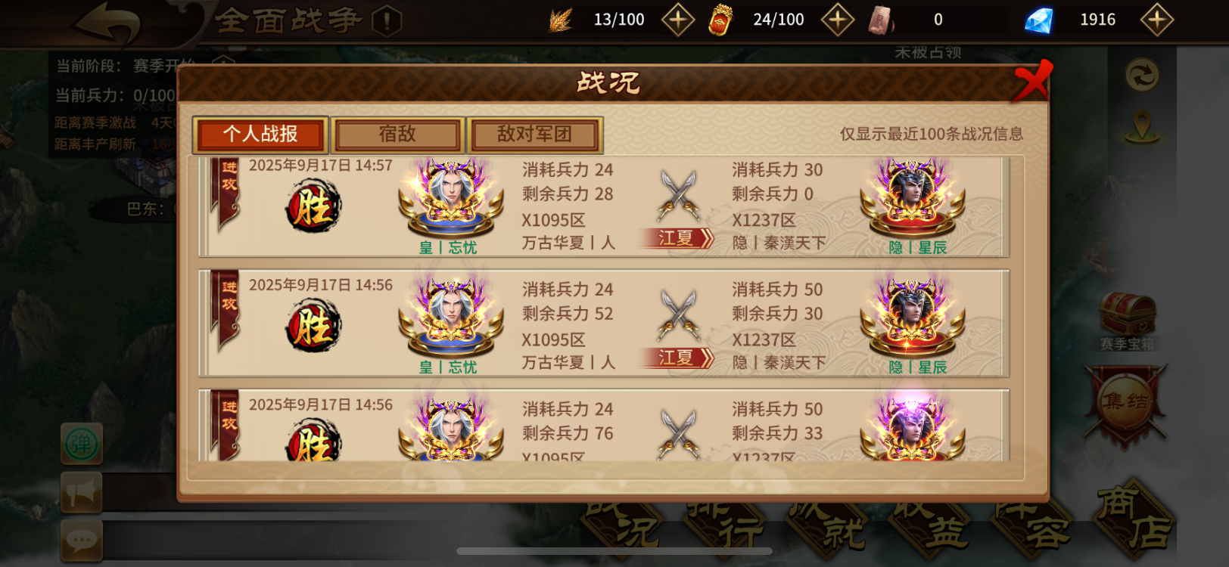Image resolution: width=1229 pixels, height=567 pixels.
Task: Click the map location pin icon
Action: pos(1142,126)
